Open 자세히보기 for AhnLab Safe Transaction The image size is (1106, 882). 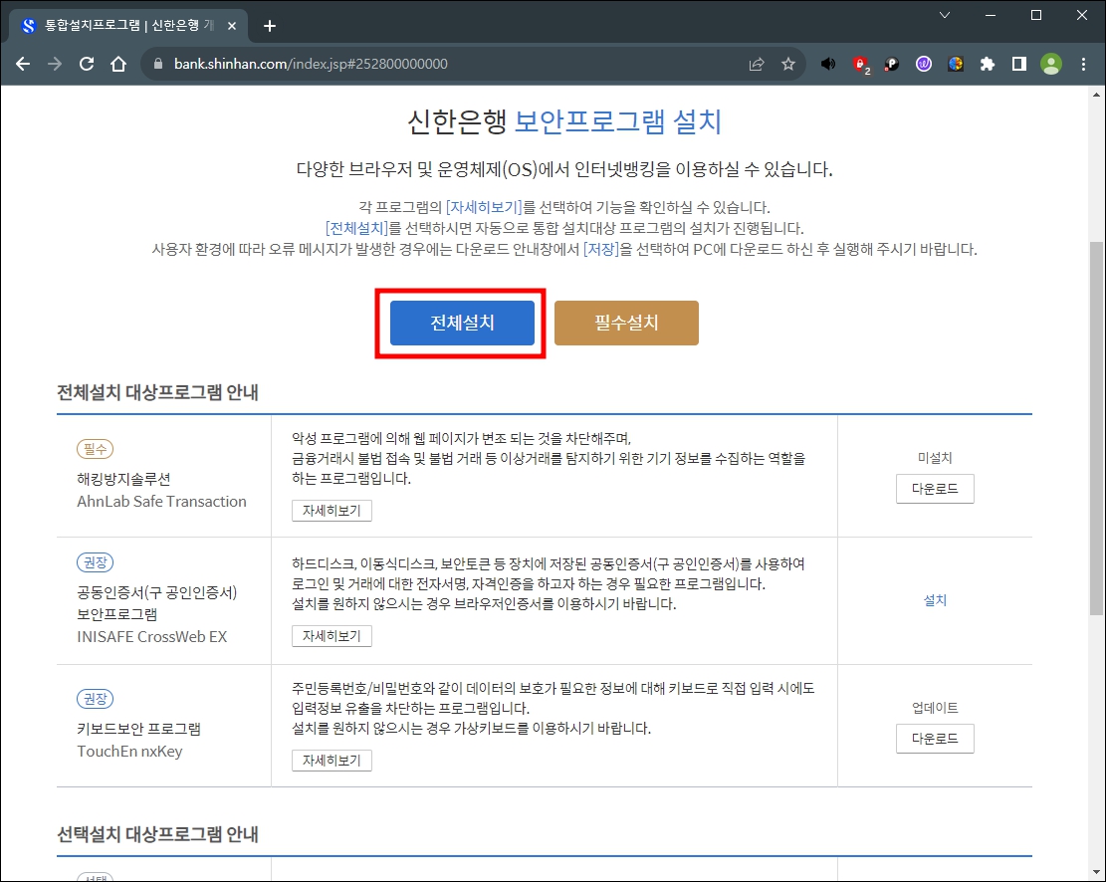tap(332, 510)
